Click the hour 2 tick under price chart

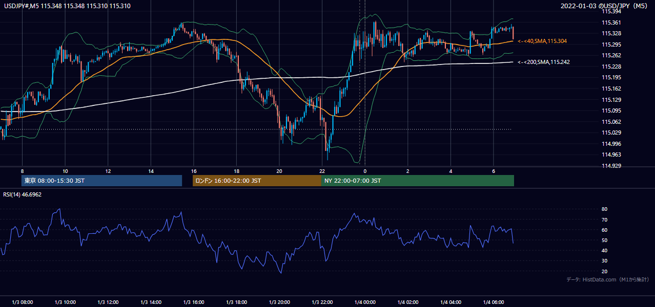coord(407,171)
